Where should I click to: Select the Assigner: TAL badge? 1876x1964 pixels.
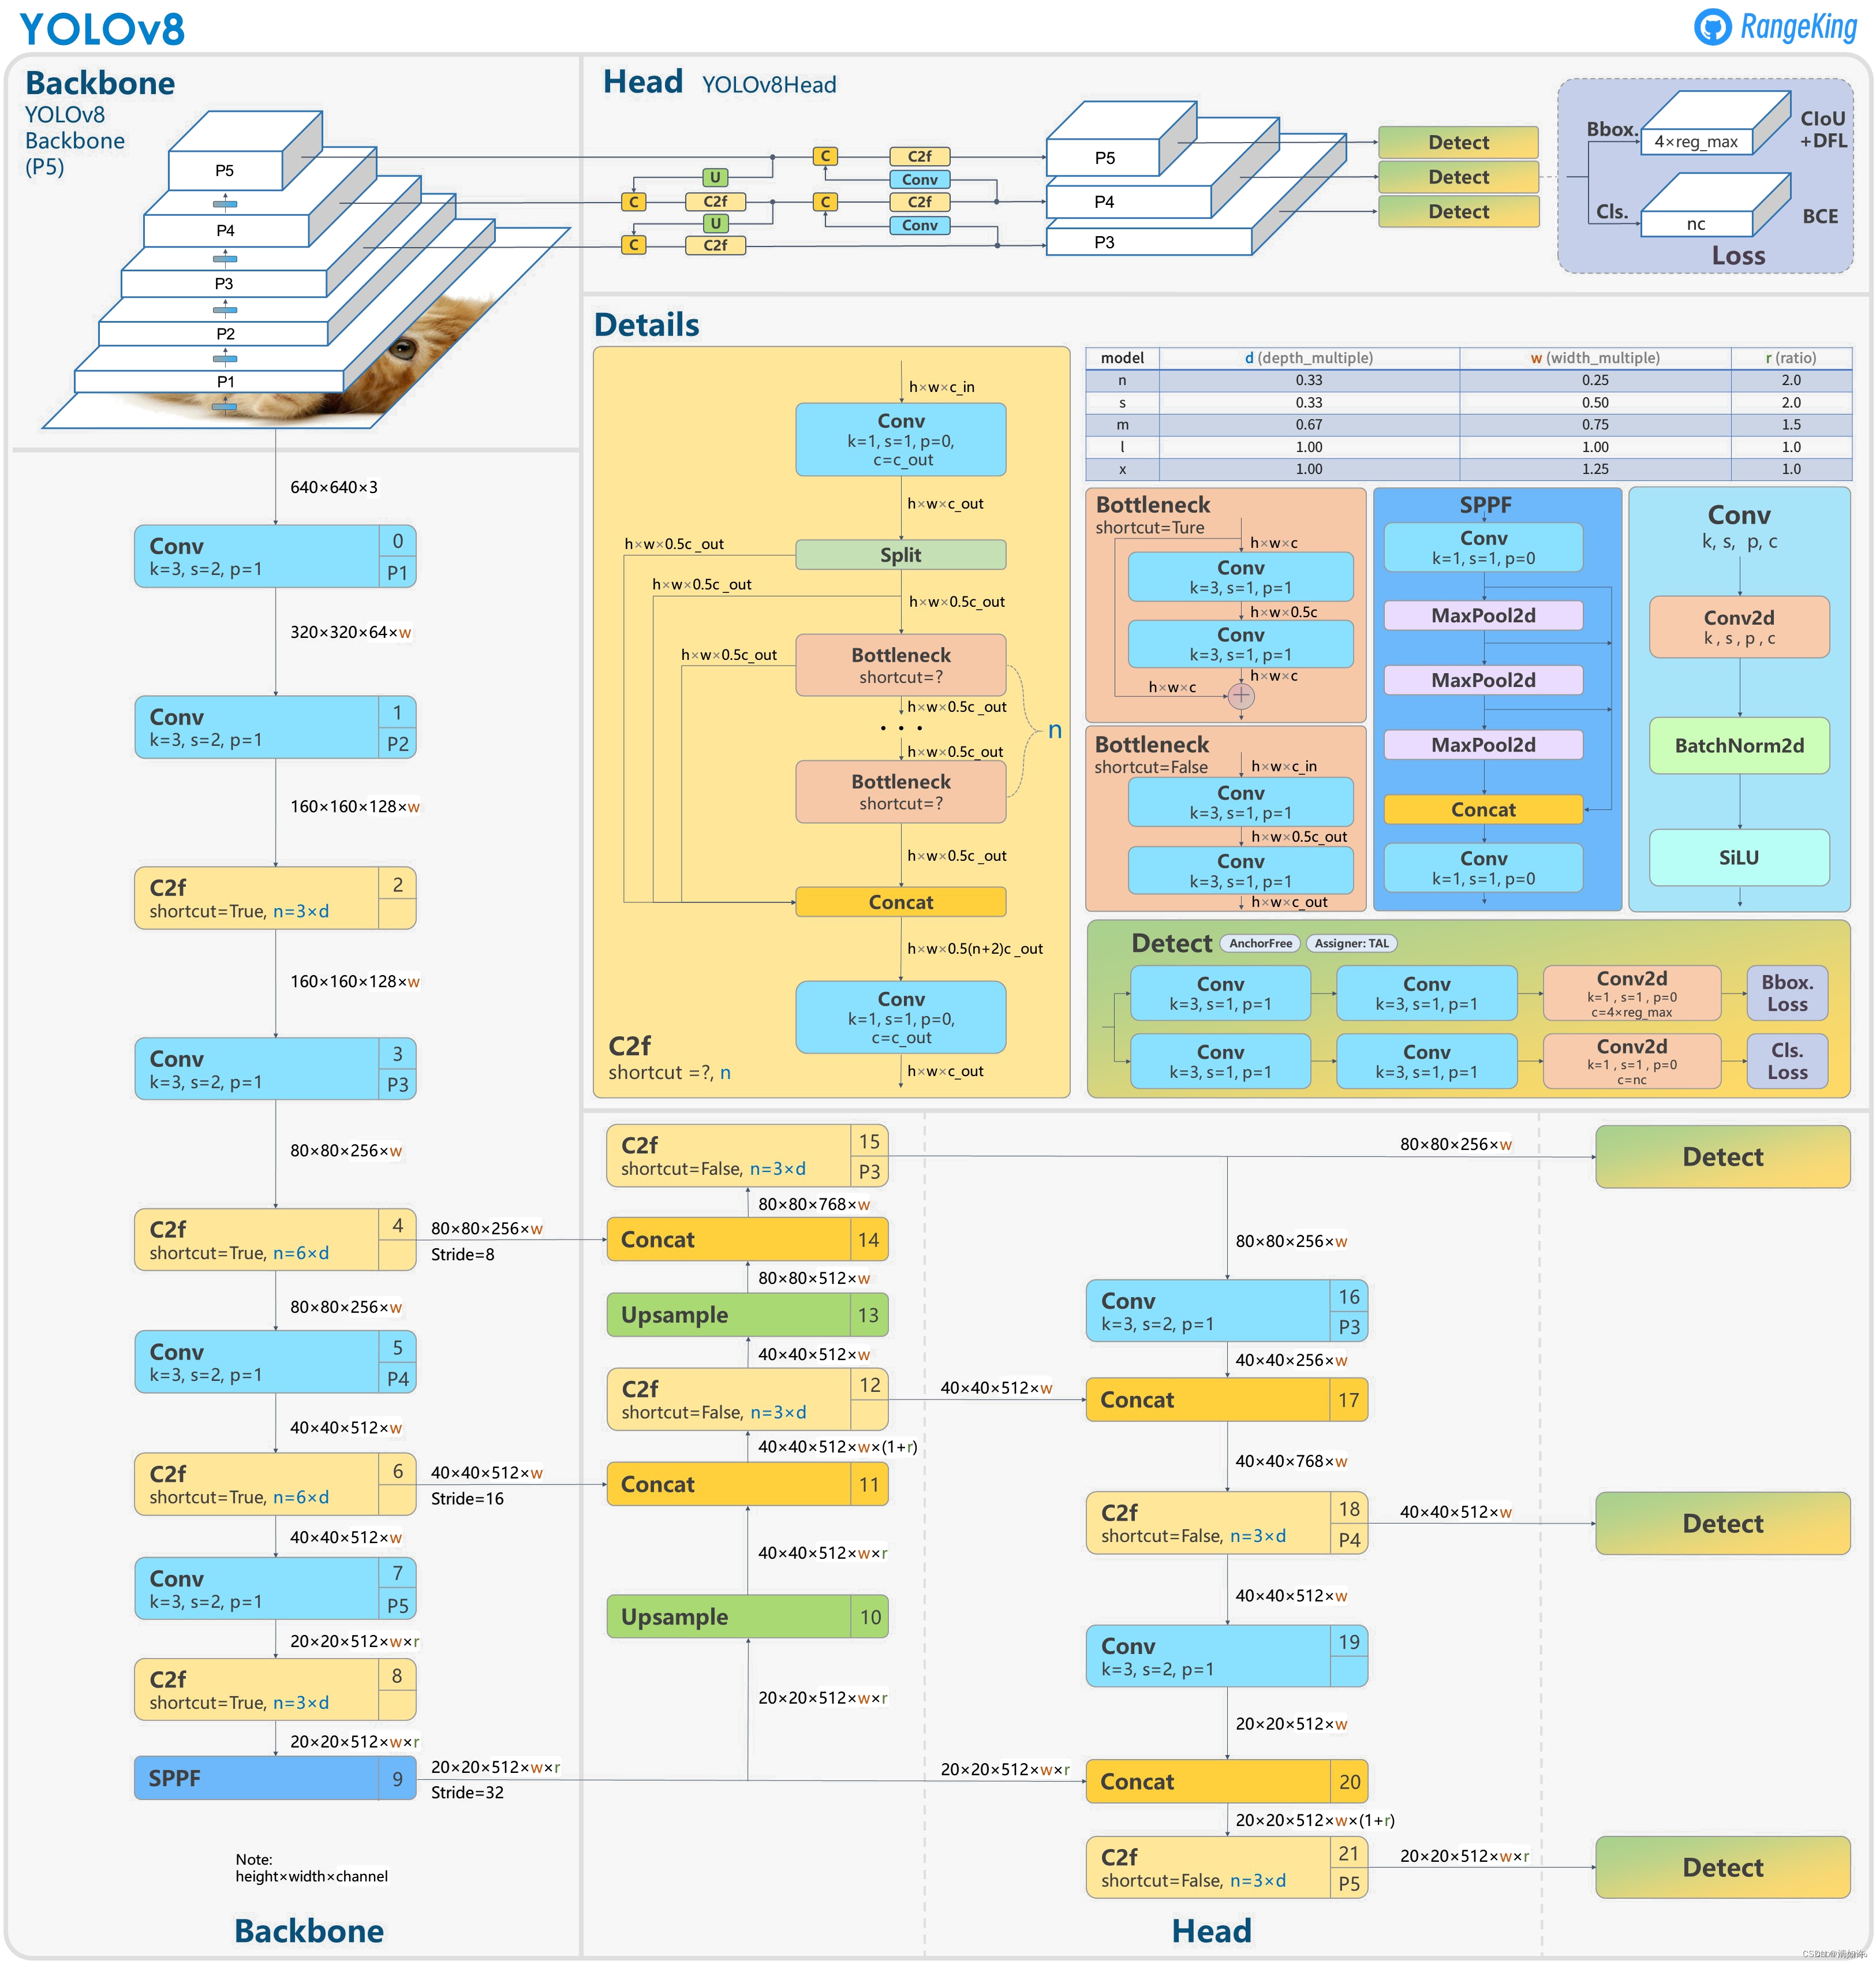click(1351, 943)
